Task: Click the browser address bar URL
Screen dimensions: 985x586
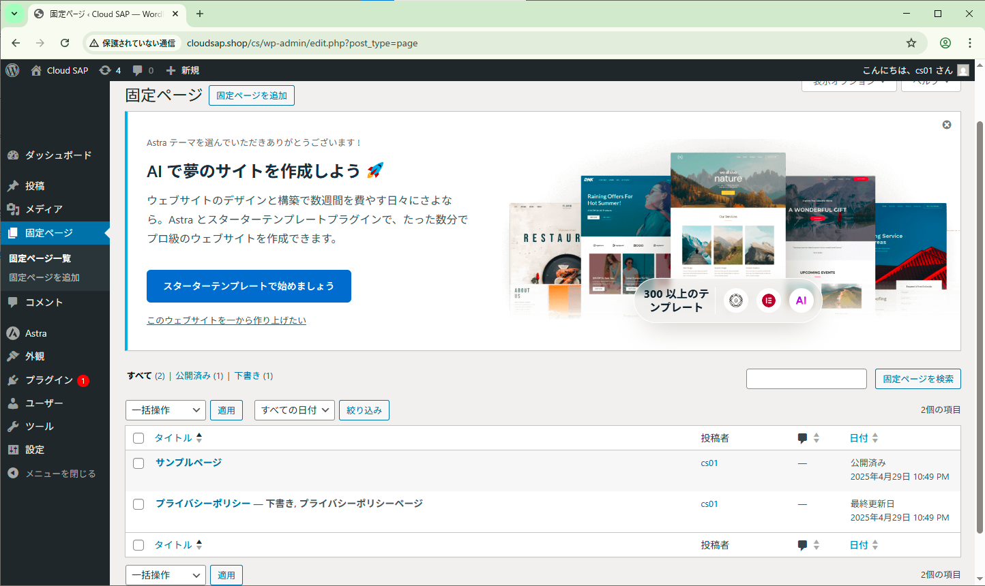Action: point(302,43)
